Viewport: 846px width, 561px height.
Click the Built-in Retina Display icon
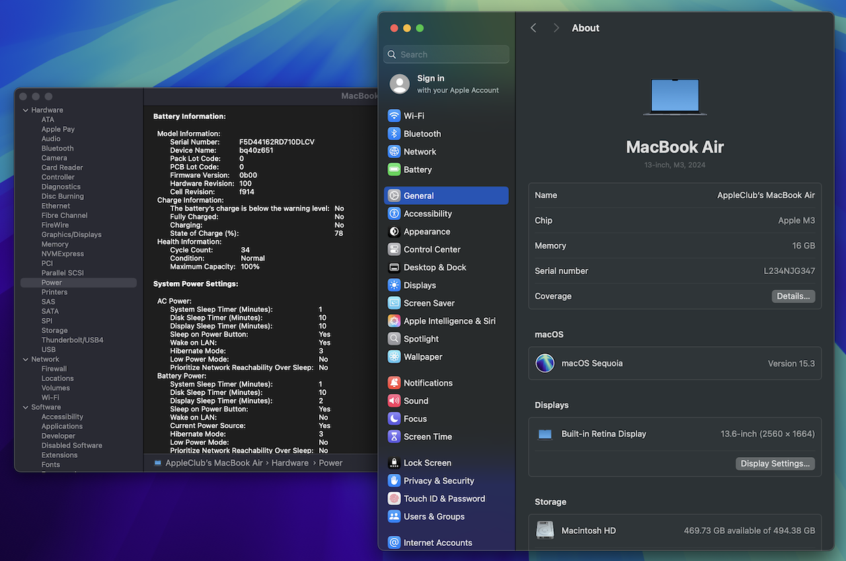(x=545, y=434)
